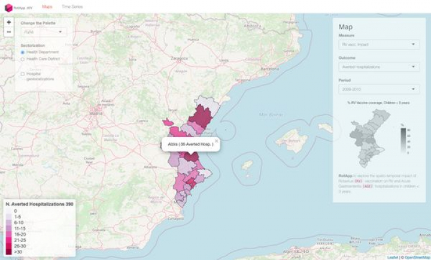Viewport: 431px width, 260px height.
Task: Open the Leaflet attribution link
Action: click(x=393, y=257)
